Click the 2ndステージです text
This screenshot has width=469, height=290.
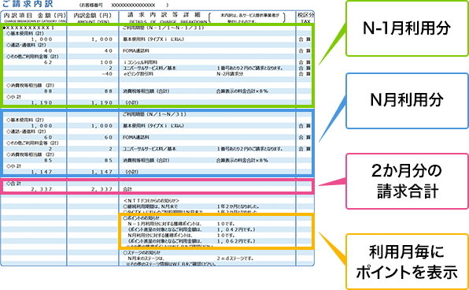234,258
